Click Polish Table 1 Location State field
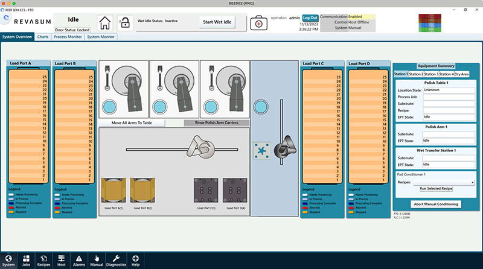 click(449, 90)
